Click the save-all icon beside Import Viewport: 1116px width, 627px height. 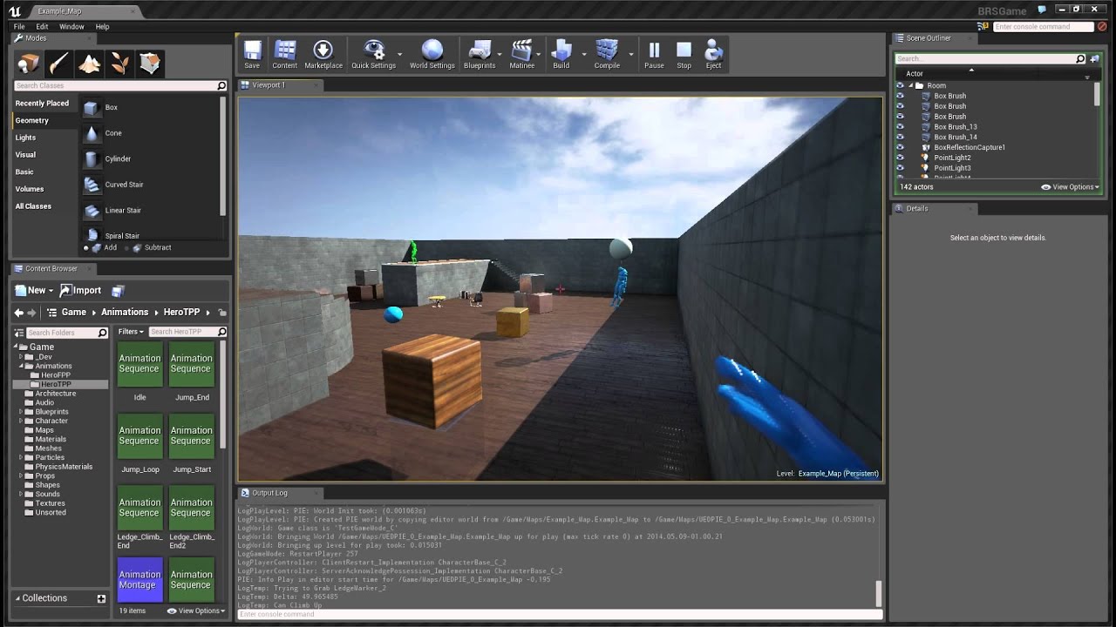coord(119,291)
